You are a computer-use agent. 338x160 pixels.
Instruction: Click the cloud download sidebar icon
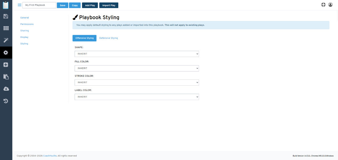pos(6,89)
